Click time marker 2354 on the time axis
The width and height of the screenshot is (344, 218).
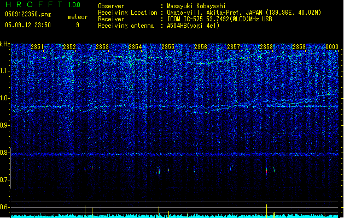135,47
